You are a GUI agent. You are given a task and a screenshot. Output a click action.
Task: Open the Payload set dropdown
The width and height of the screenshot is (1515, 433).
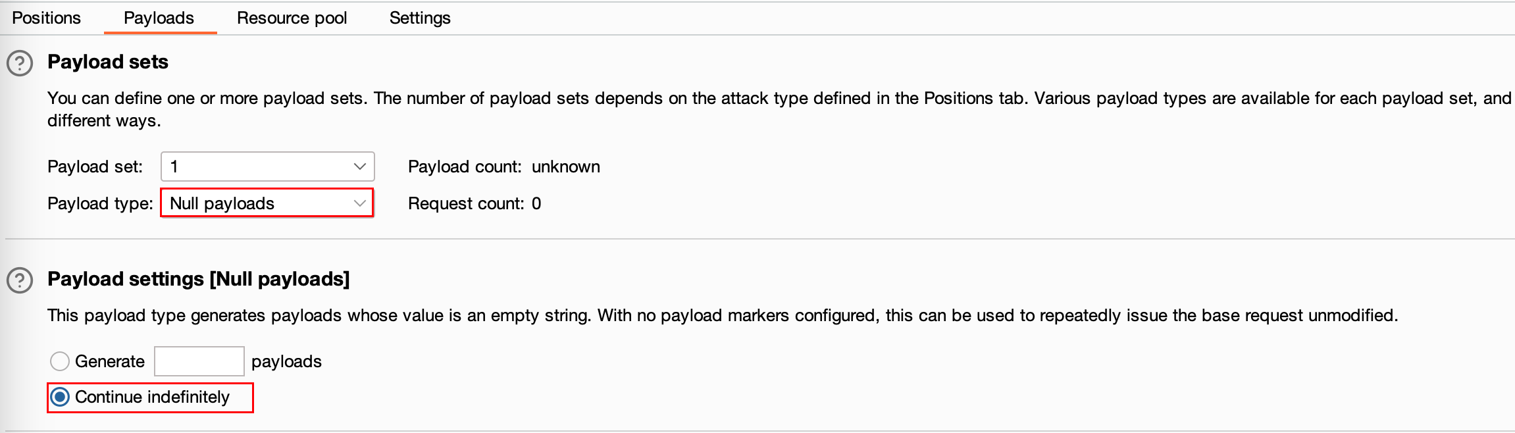tap(268, 166)
